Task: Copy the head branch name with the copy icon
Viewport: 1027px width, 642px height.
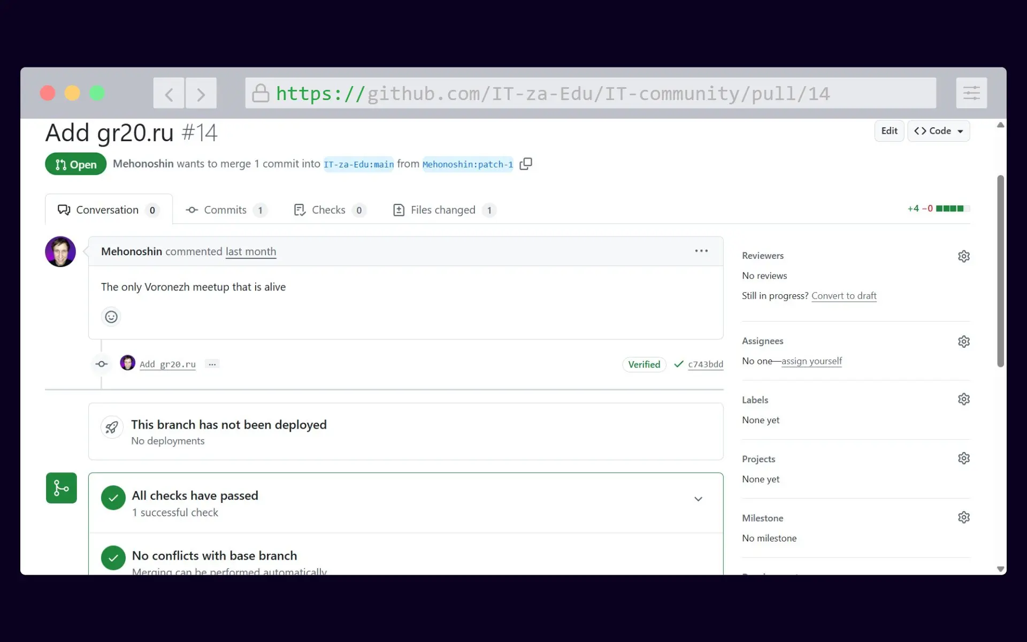Action: [526, 164]
